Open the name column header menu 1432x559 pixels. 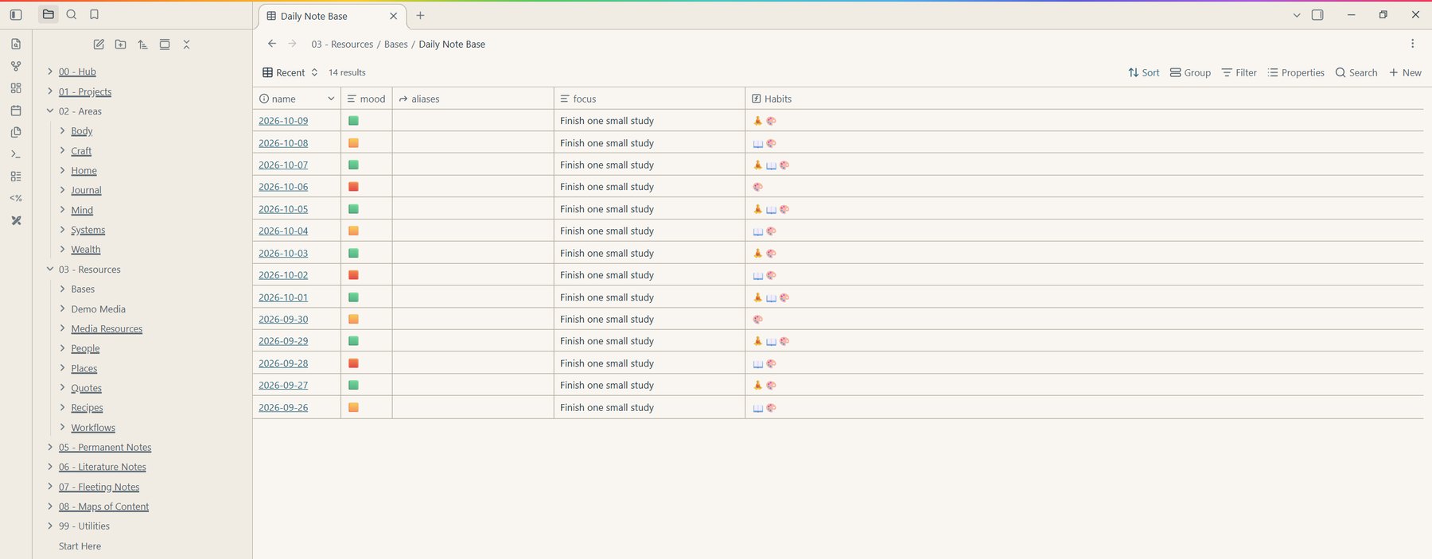(331, 99)
